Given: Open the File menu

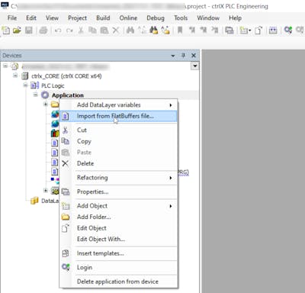Looking at the screenshot, I should 12,18.
